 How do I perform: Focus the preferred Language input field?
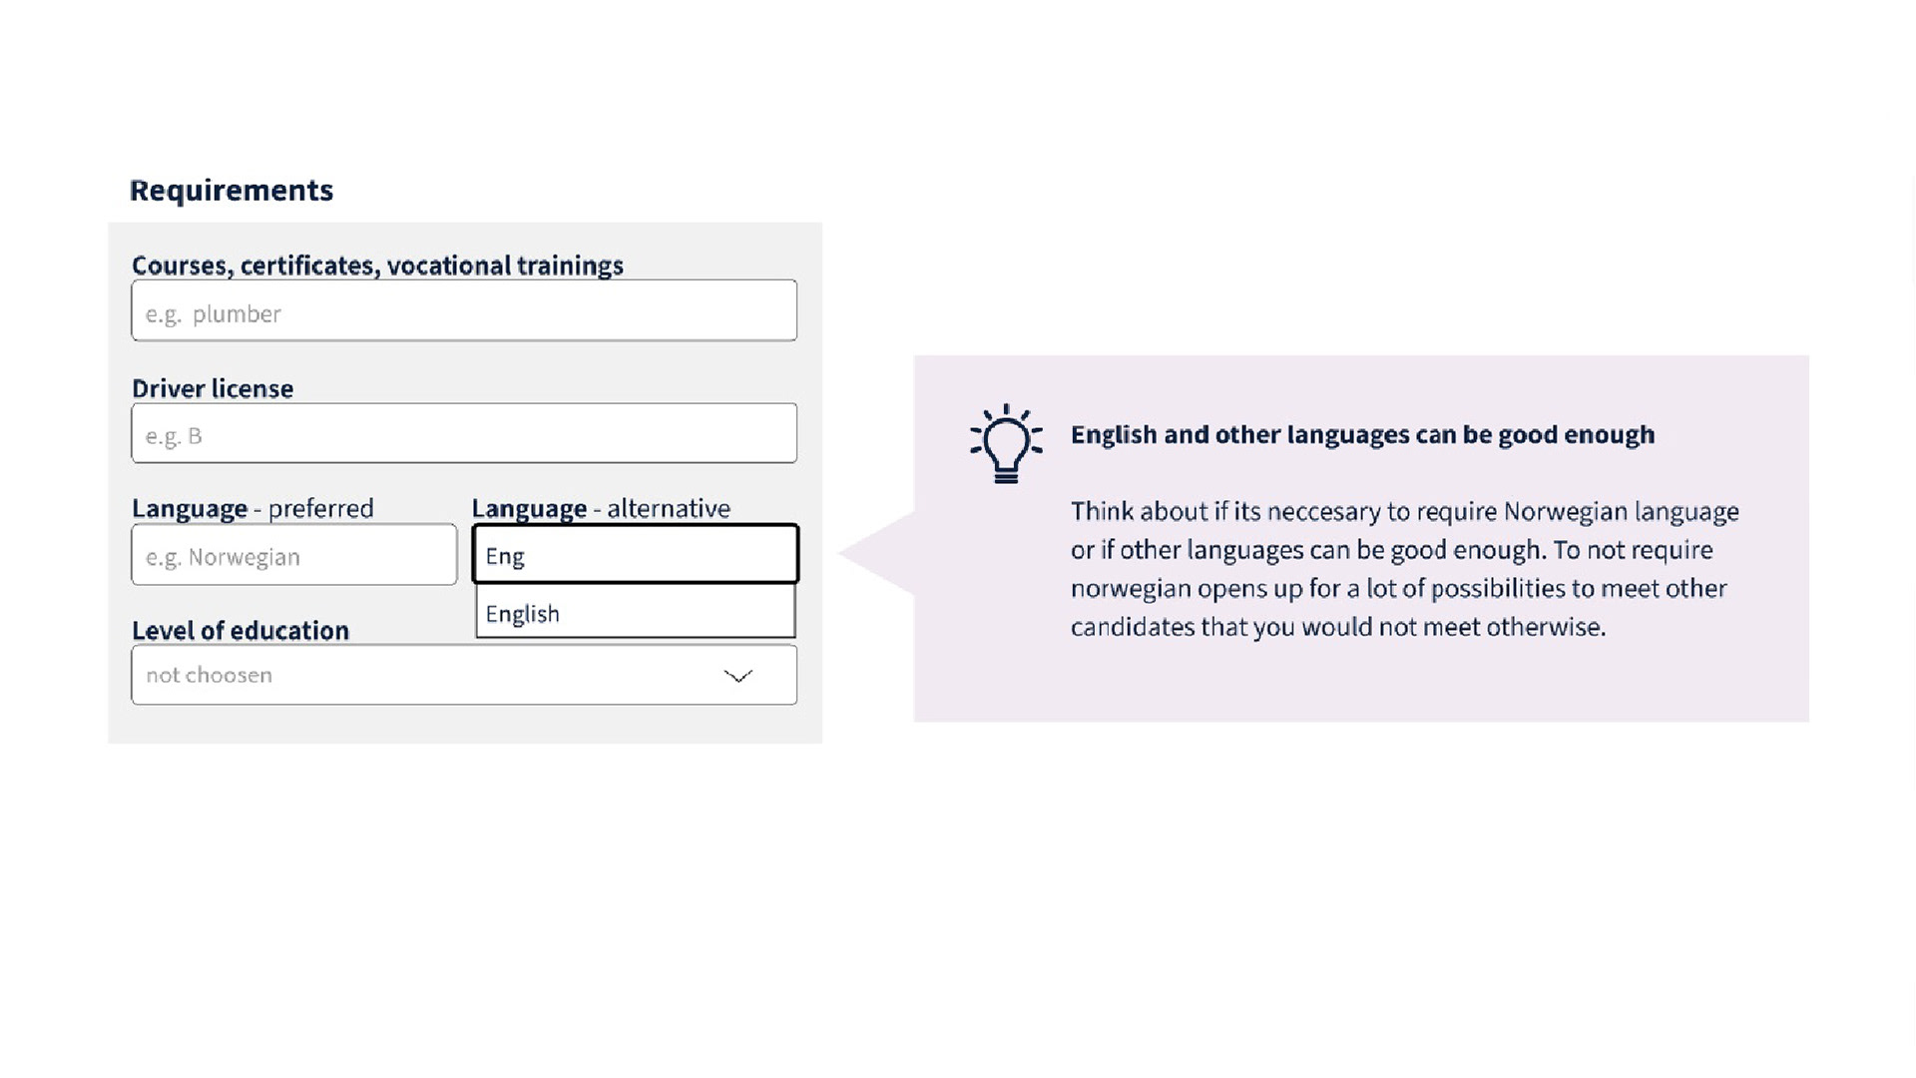(x=293, y=556)
